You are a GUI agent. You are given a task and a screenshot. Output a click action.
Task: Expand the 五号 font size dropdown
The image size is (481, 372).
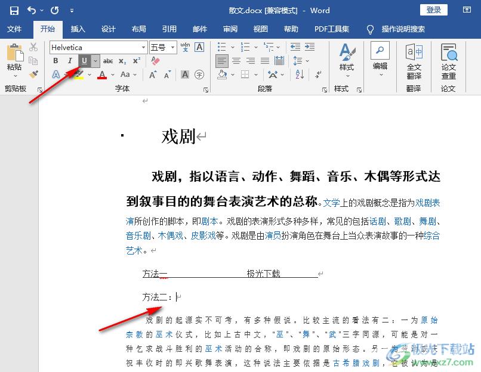point(172,48)
